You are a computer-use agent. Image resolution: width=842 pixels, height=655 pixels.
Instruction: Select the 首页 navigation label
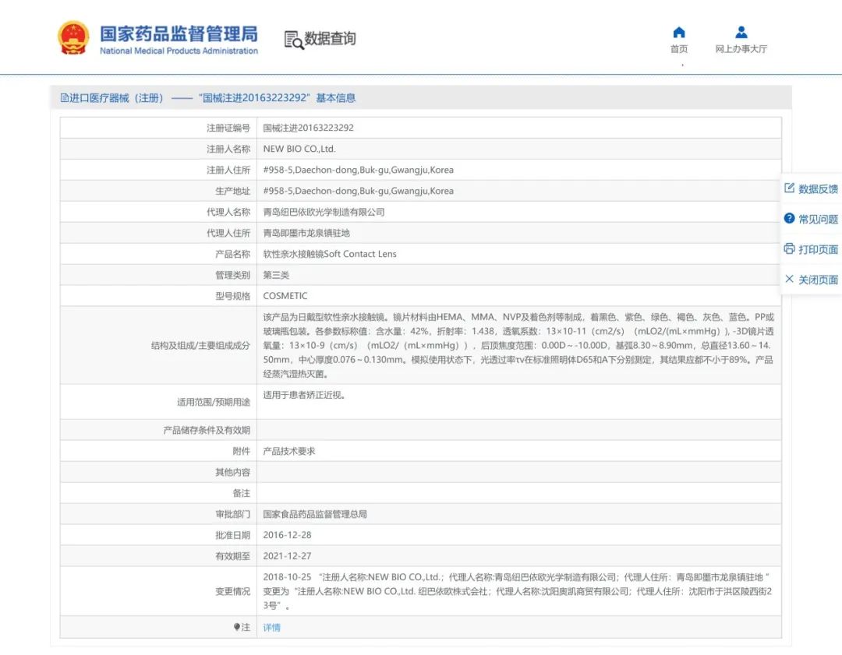tap(679, 49)
